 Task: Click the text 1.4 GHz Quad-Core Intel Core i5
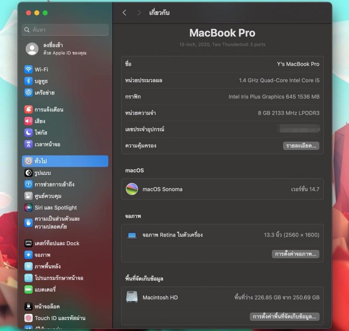coord(279,81)
